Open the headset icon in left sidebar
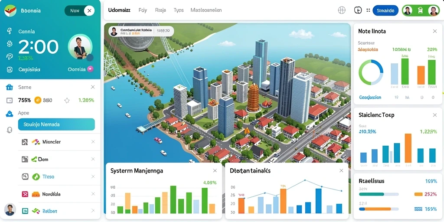The height and width of the screenshot is (222, 444). tap(10, 130)
